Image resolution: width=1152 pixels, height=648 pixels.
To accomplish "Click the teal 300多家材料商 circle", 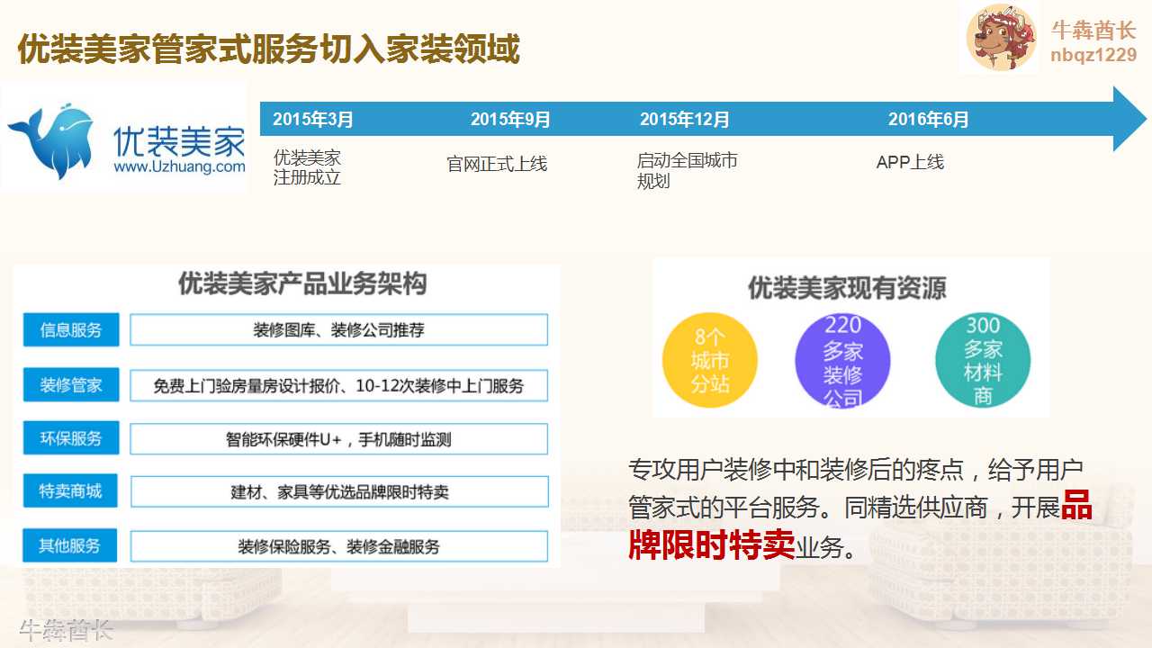I will (x=983, y=360).
